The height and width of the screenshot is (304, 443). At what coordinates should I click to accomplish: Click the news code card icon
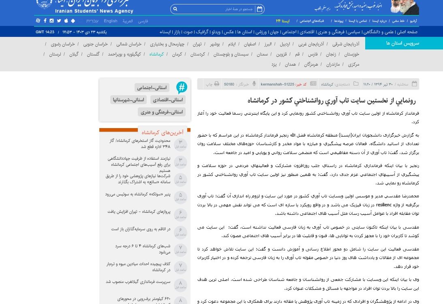[x=313, y=84]
